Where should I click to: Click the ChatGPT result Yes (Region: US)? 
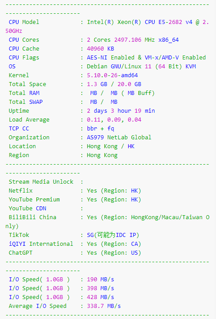coord(114,253)
